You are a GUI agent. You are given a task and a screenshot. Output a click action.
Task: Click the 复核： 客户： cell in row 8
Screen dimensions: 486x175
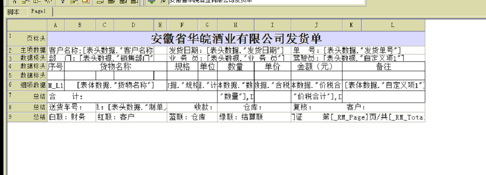click(x=358, y=107)
